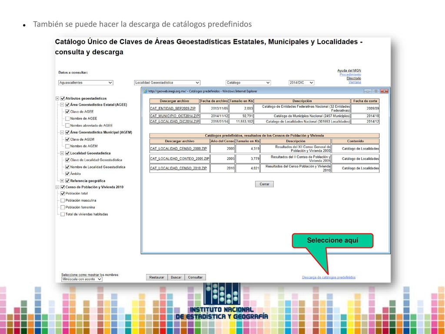
Task: Uncheck the Clave de AGEE checkbox
Action: tap(67, 112)
